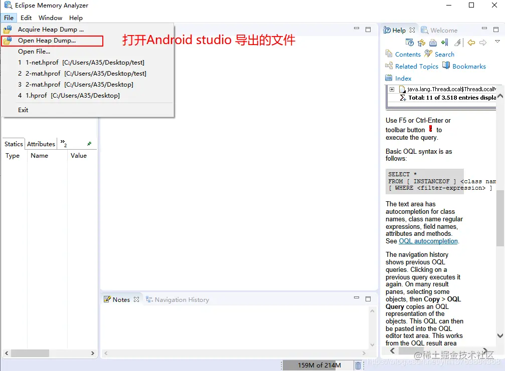Open recent file 1-net.hprof
Viewport: 505px width, 371px height.
pyautogui.click(x=88, y=63)
